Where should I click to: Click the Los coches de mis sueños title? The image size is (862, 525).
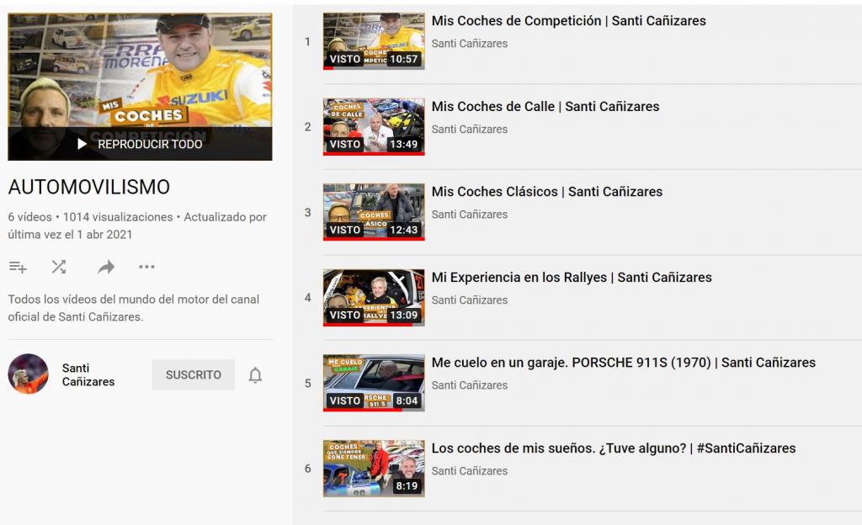[x=613, y=448]
